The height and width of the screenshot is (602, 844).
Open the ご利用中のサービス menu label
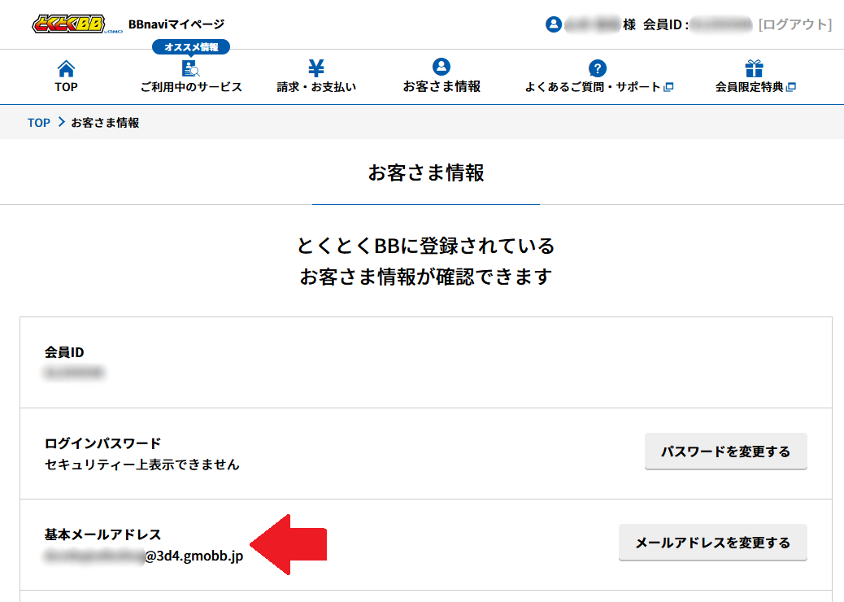point(191,87)
